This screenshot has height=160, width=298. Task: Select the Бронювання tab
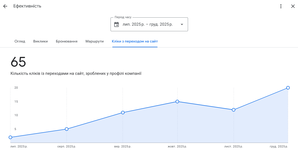[67, 41]
